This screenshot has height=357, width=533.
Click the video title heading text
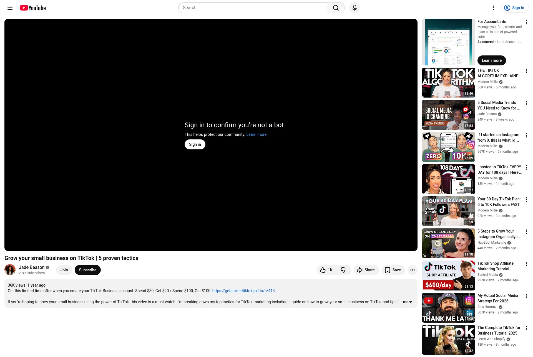(71, 258)
